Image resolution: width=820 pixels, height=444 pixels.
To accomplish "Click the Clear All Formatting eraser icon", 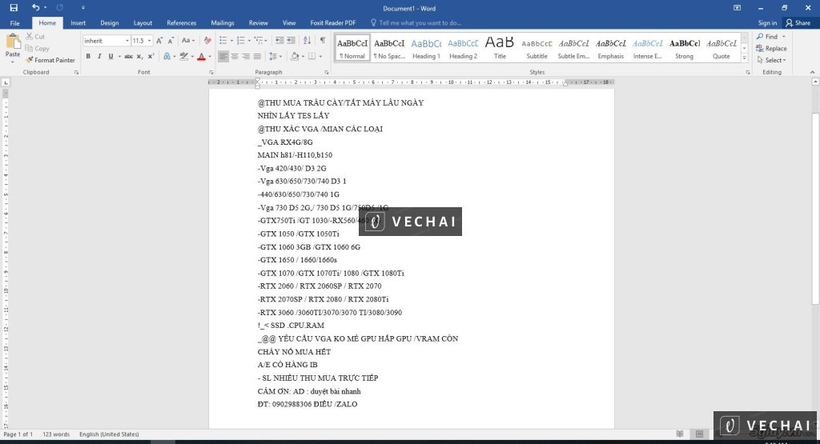I will coord(206,40).
